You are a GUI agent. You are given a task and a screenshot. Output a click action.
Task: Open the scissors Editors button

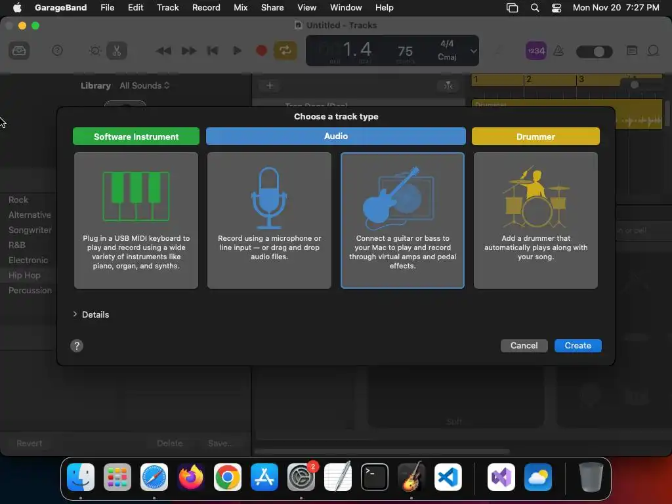117,51
